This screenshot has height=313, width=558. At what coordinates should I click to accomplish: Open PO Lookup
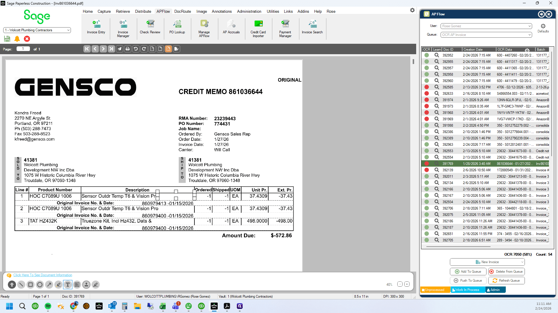(x=177, y=27)
